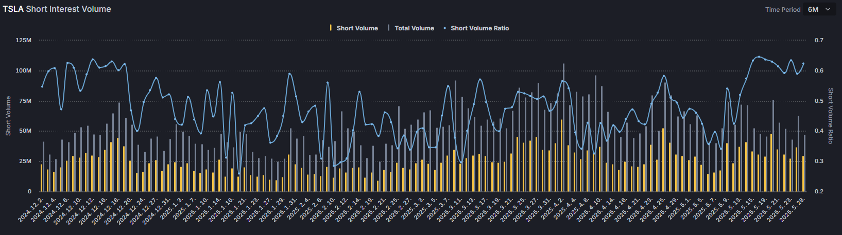Click the '25M' left axis label
The height and width of the screenshot is (235, 842).
tap(25, 161)
